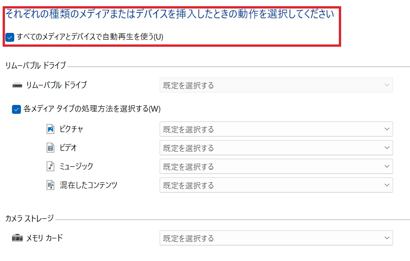
Task: Expand the ビデオ default action dropdown
Action: pyautogui.click(x=276, y=148)
